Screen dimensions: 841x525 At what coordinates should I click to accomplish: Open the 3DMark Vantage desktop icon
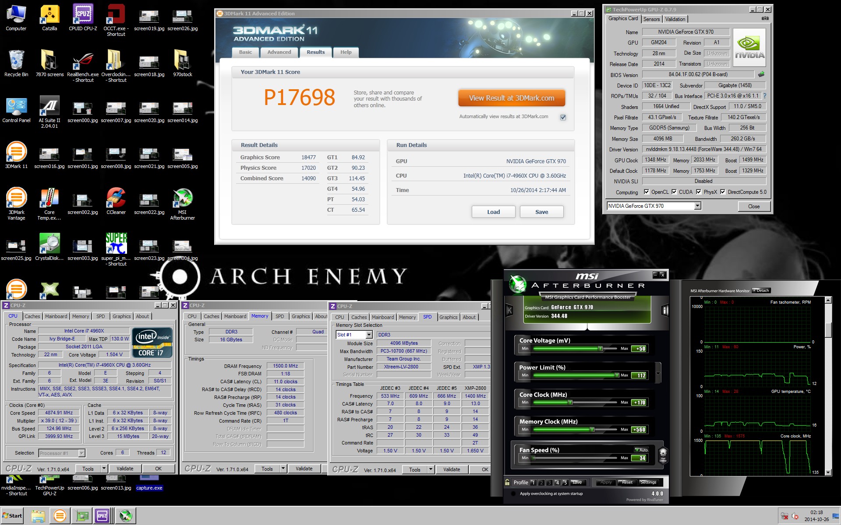pos(16,204)
